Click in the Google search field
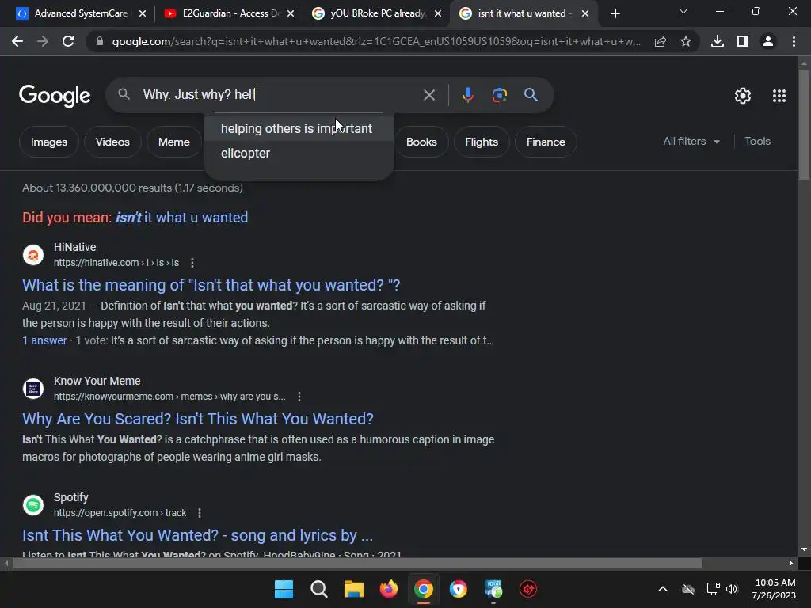 (x=280, y=95)
